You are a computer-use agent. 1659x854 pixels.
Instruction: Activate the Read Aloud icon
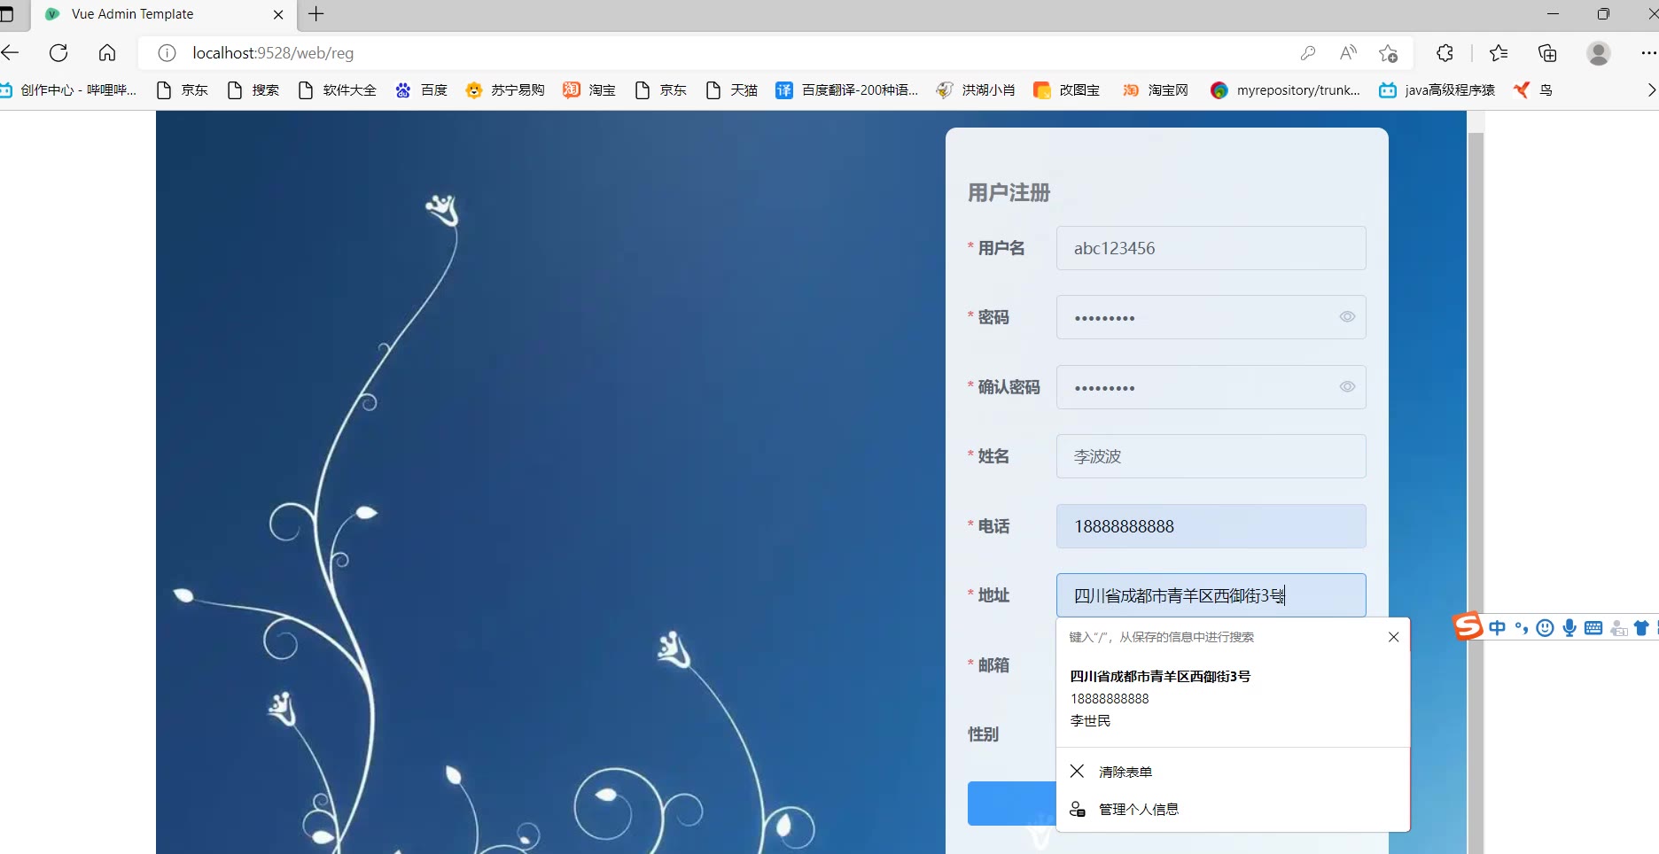click(x=1348, y=53)
